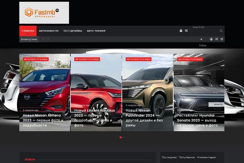This screenshot has width=244, height=163.
Task: Click the Follow text label
Action: coord(203,46)
